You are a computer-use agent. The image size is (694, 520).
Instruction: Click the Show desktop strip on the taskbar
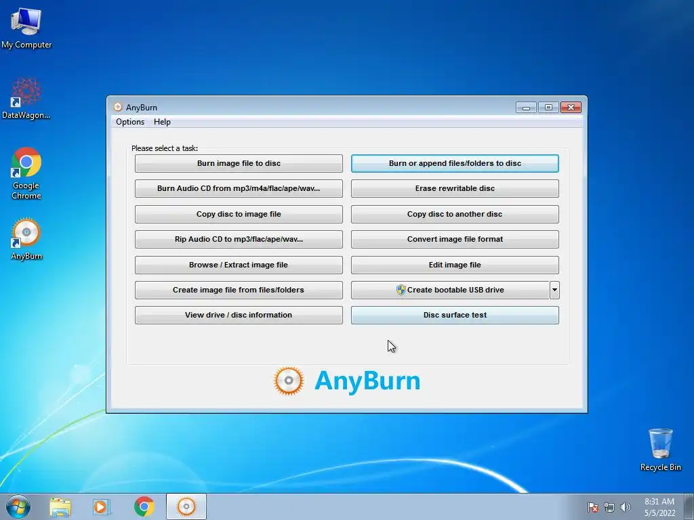click(689, 506)
